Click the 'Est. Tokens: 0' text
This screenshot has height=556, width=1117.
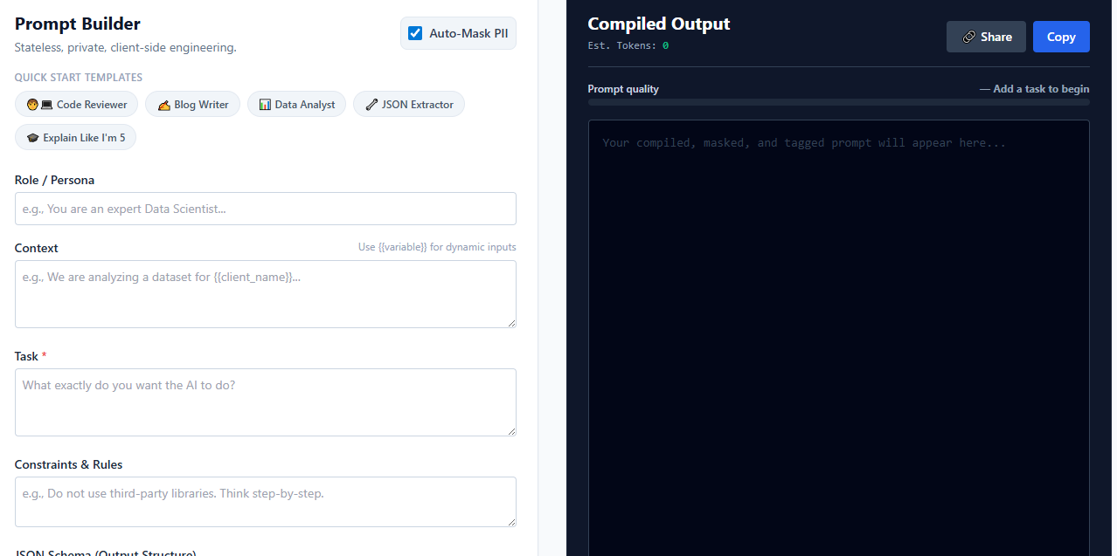tap(628, 45)
